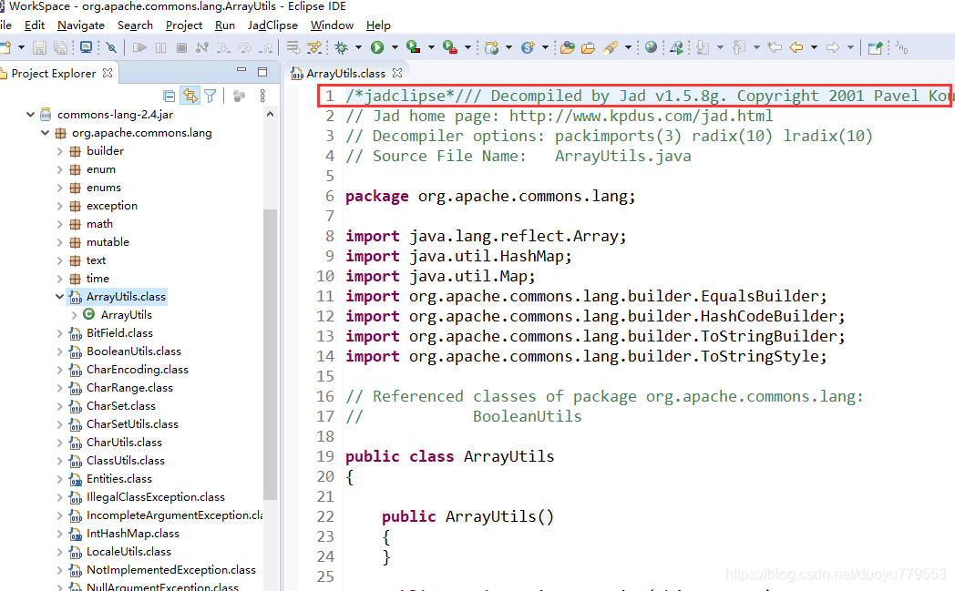Toggle Link with Editor in Project Explorer
Image resolution: width=955 pixels, height=591 pixels.
coord(190,96)
